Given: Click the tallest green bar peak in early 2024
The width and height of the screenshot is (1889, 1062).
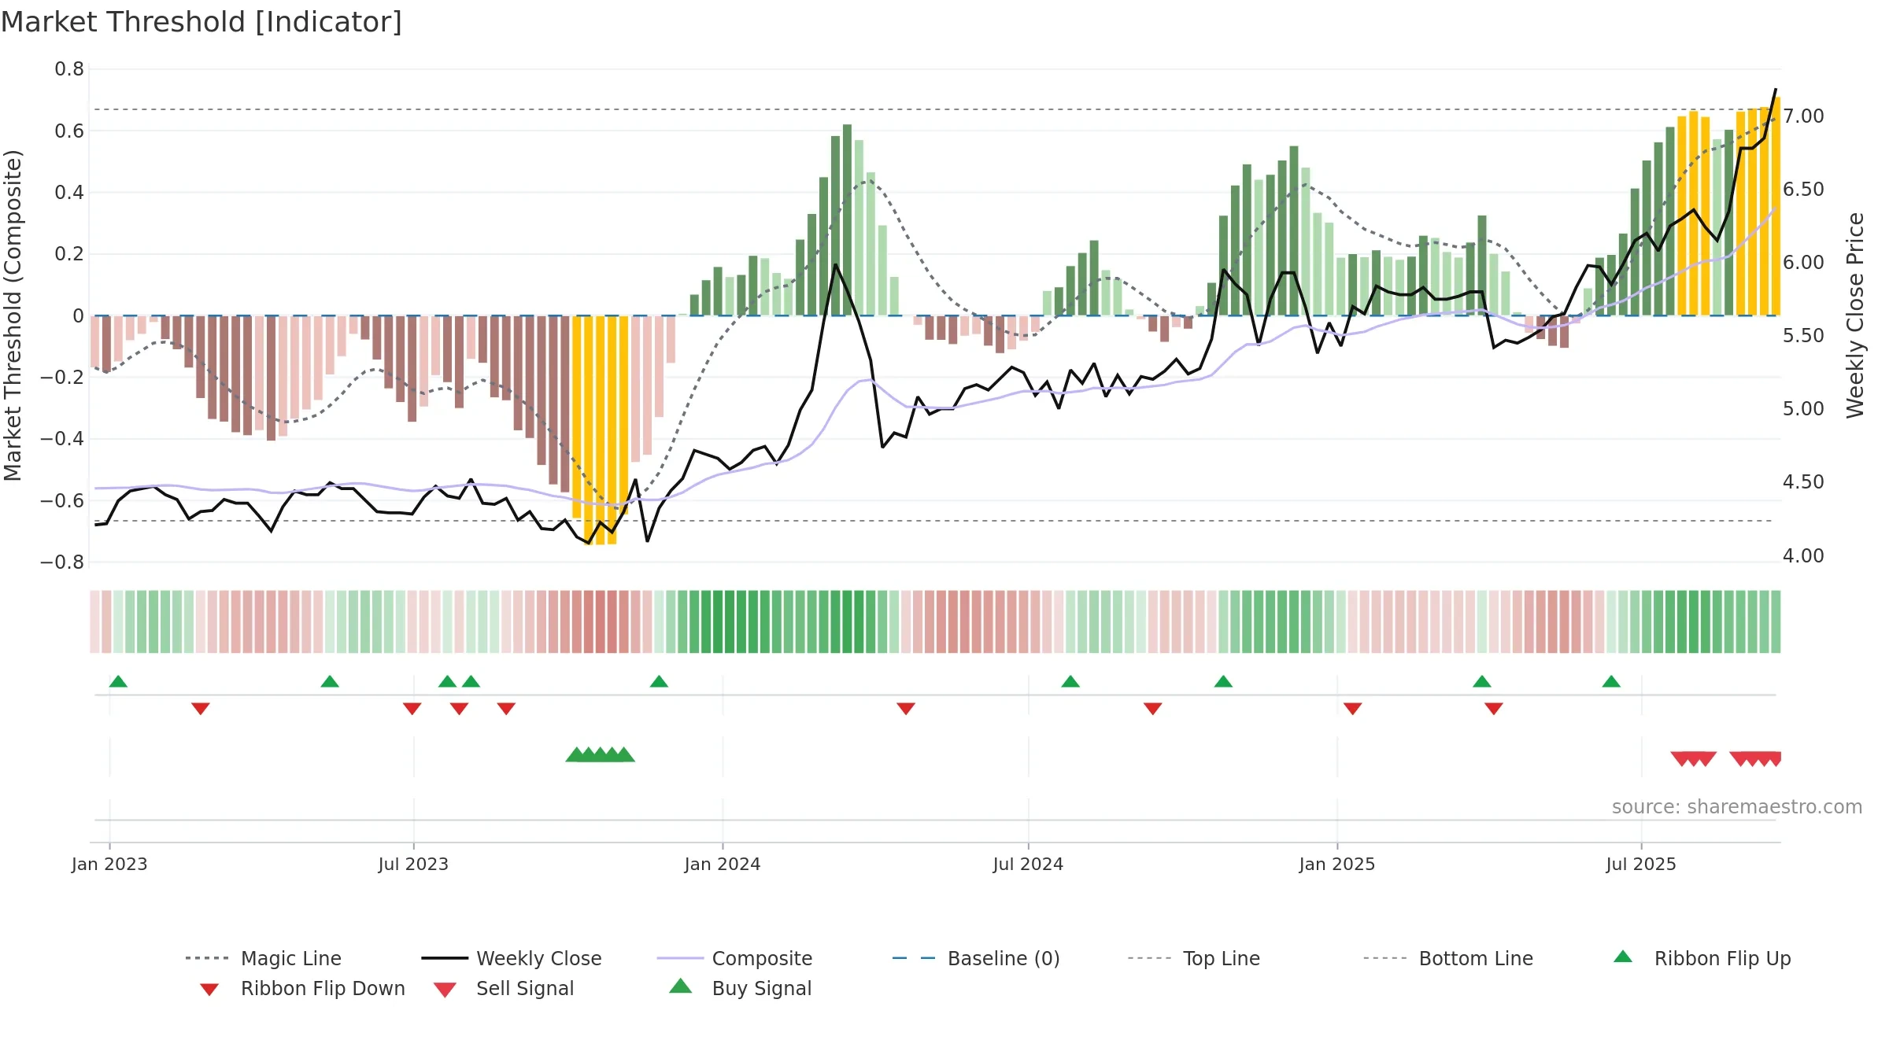Looking at the screenshot, I should pyautogui.click(x=847, y=220).
